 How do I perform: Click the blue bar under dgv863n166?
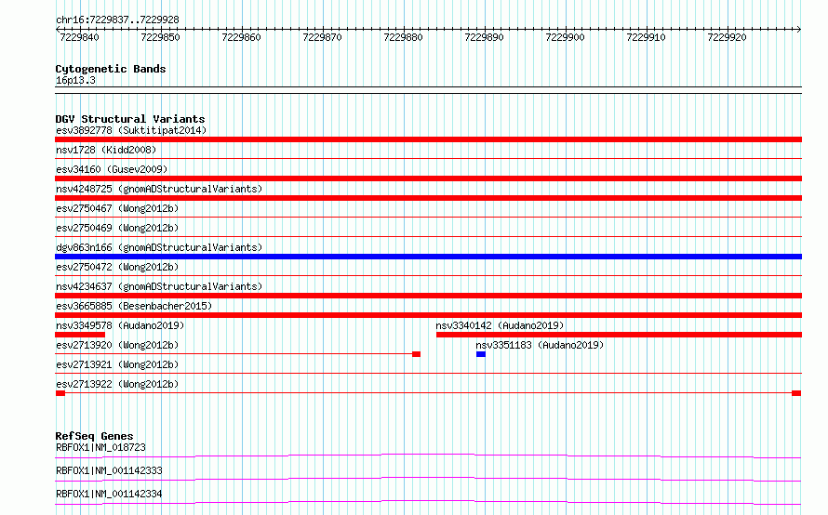[x=428, y=257]
